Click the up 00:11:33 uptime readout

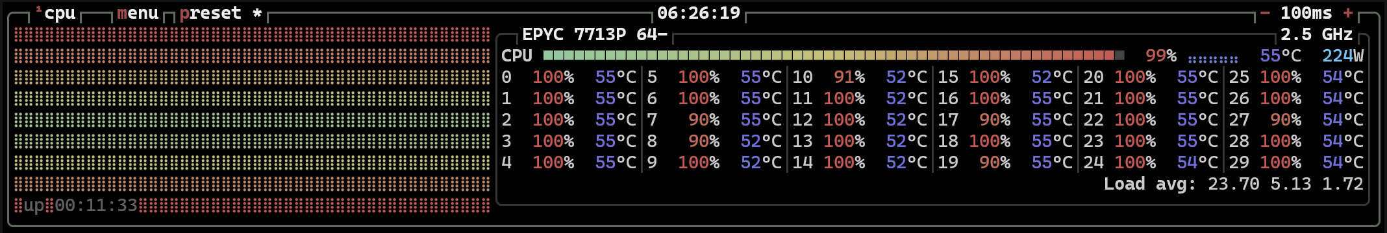pos(81,206)
